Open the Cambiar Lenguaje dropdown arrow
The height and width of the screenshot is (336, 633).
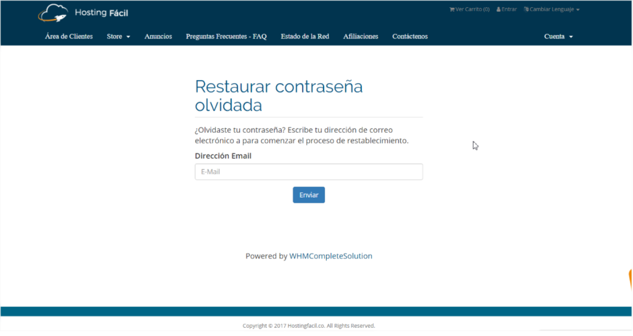click(578, 10)
